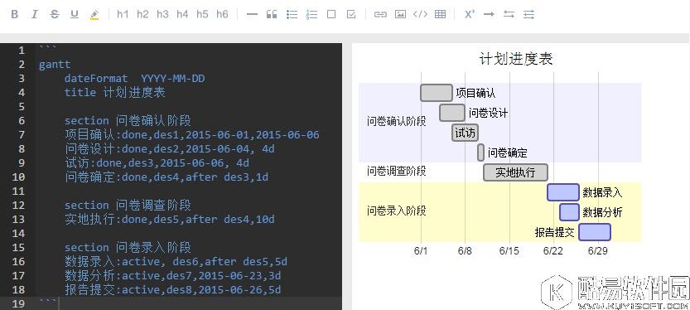Screen dimensions: 690x310
Task: Click the right arrow toolbar icon
Action: [489, 15]
